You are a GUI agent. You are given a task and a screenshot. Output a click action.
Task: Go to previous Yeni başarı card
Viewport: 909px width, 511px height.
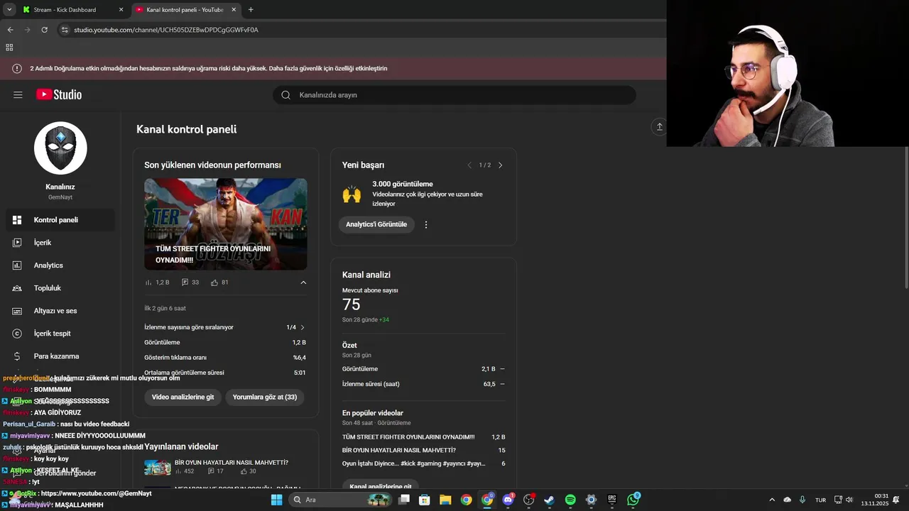pos(469,165)
